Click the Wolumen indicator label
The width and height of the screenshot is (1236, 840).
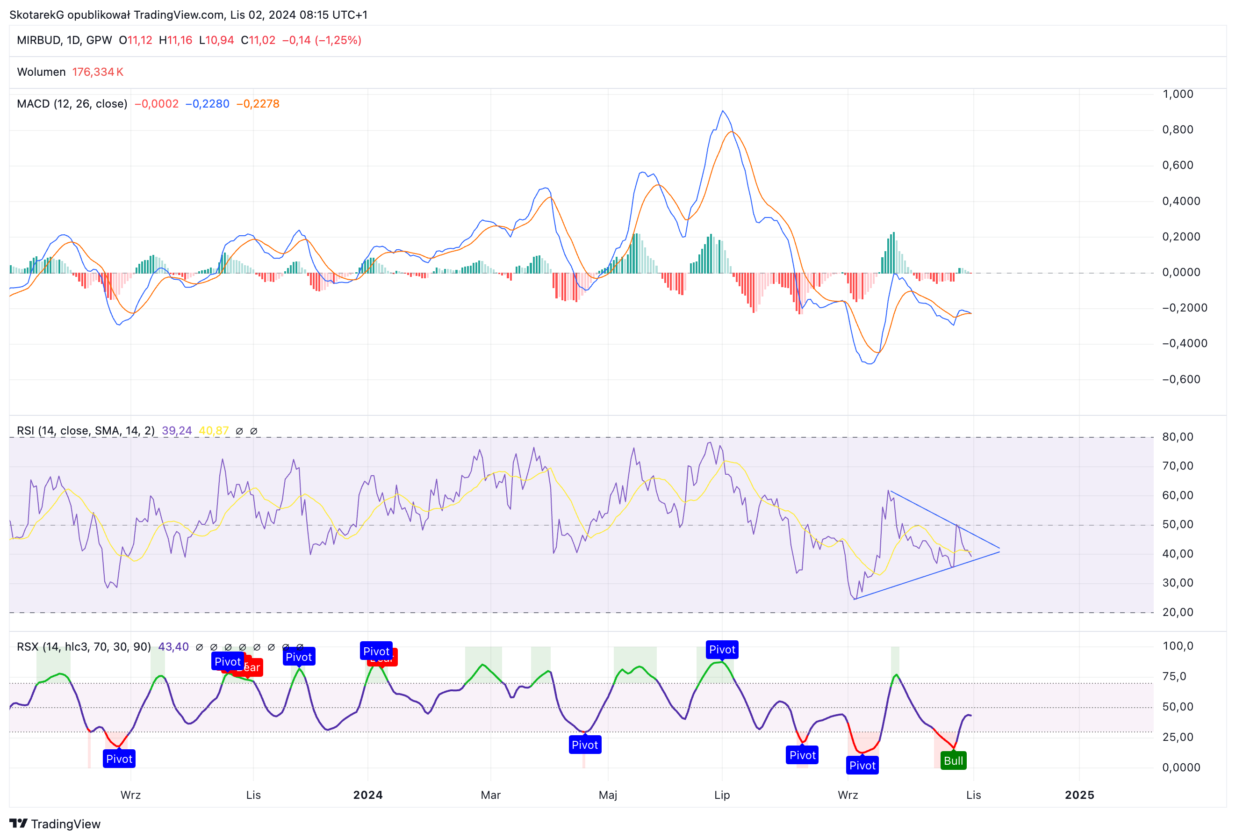click(42, 72)
